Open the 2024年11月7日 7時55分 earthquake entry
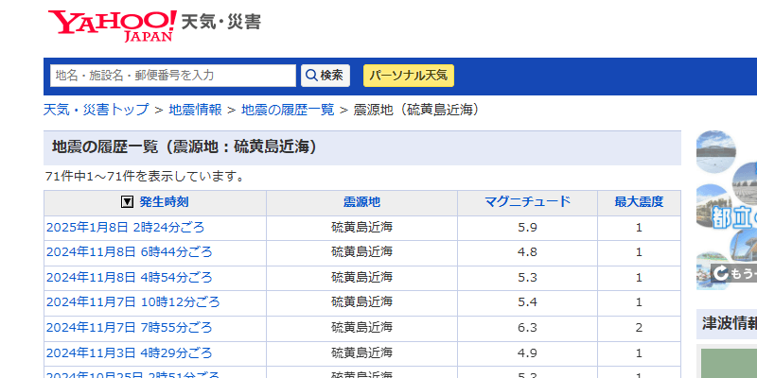757x378 pixels. 129,326
